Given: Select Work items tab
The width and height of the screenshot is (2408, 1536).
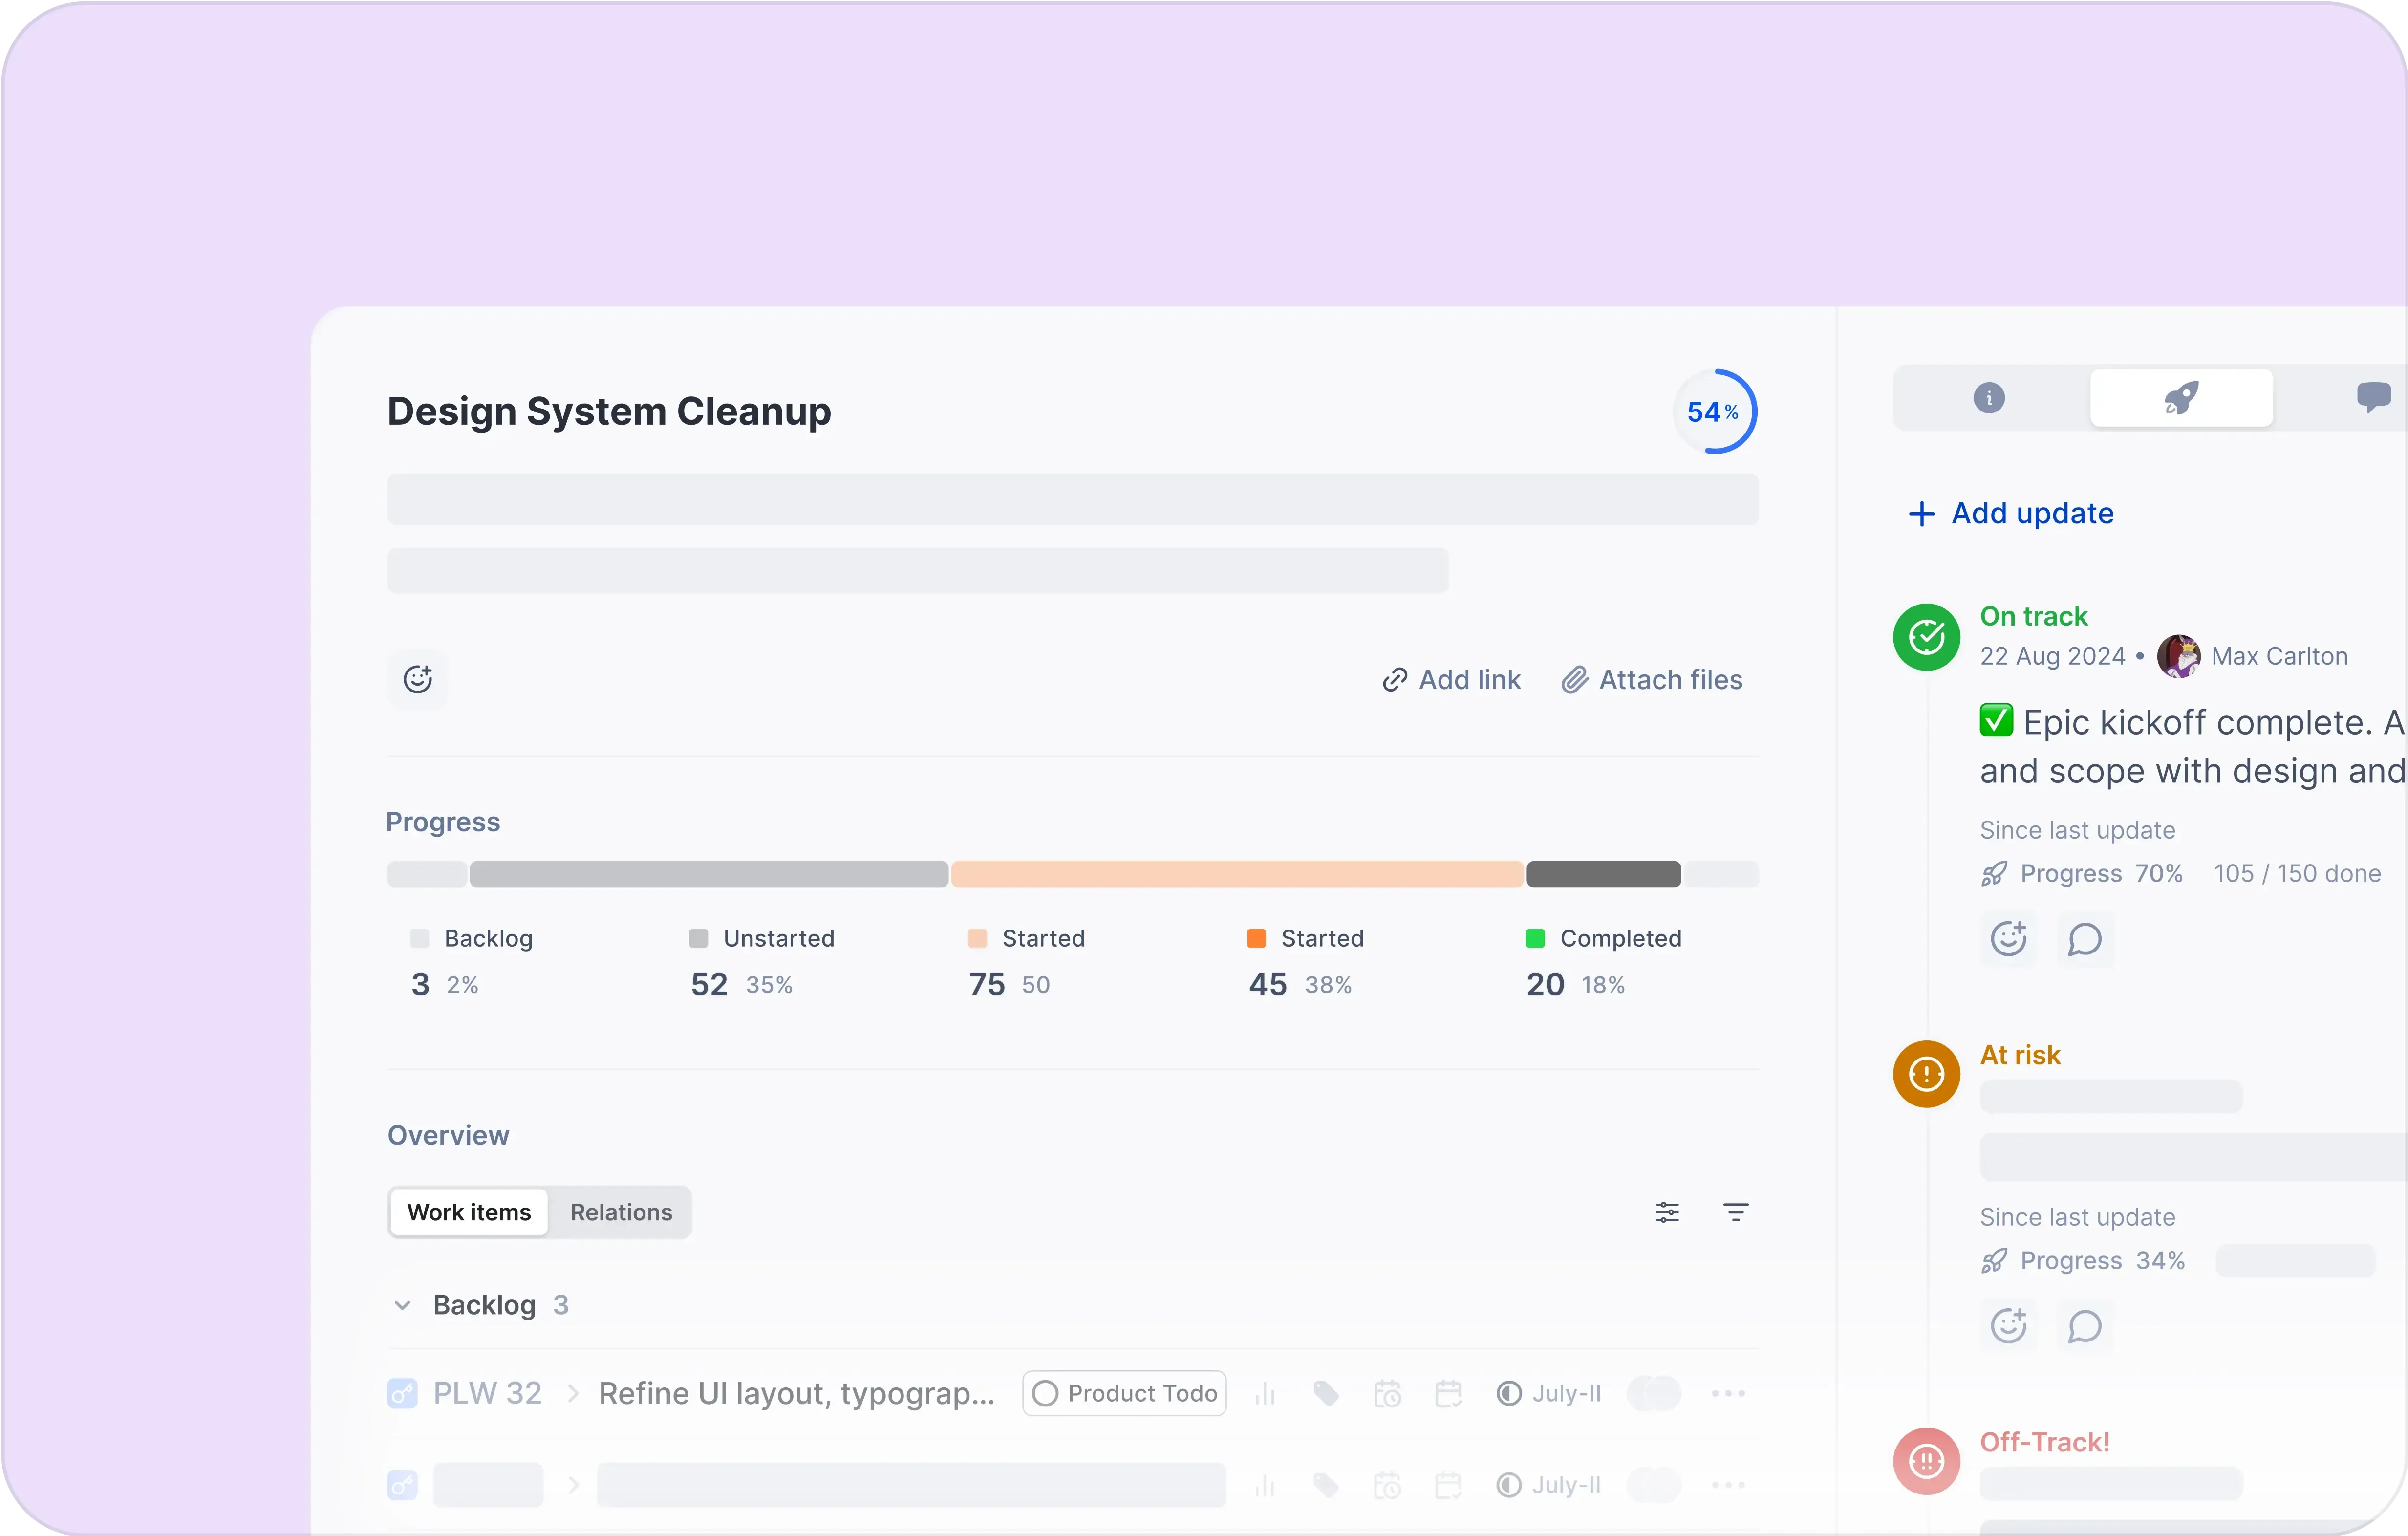Looking at the screenshot, I should pyautogui.click(x=469, y=1212).
